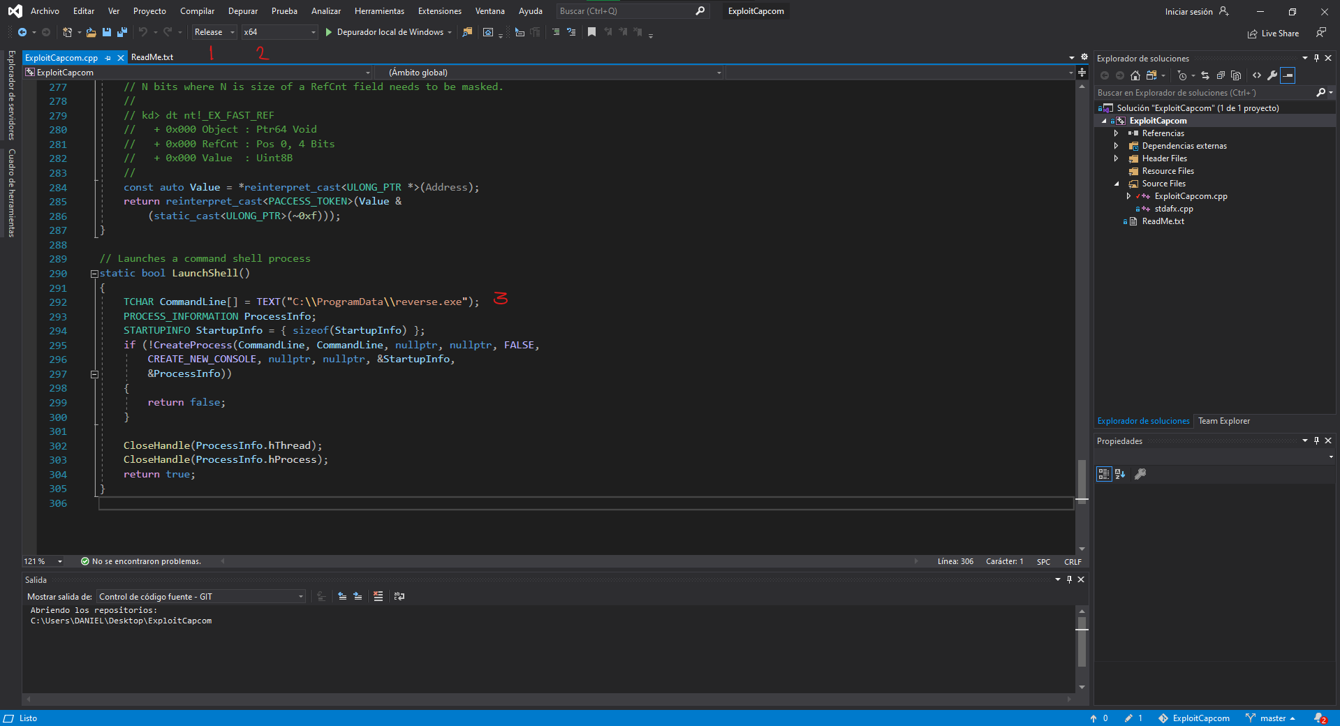Click the Live Share button
This screenshot has width=1340, height=726.
pyautogui.click(x=1273, y=34)
